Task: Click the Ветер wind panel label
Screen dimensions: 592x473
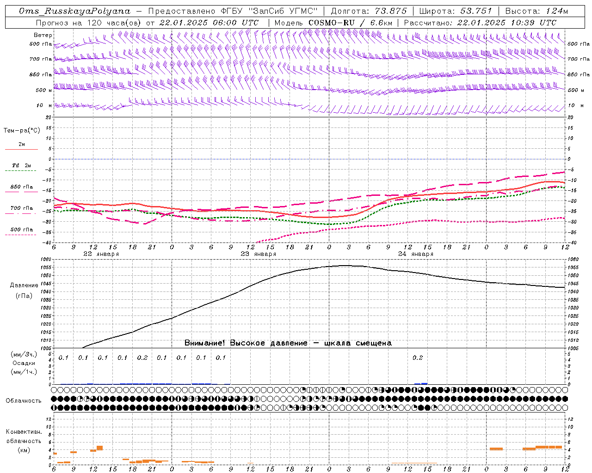Action: coord(43,35)
